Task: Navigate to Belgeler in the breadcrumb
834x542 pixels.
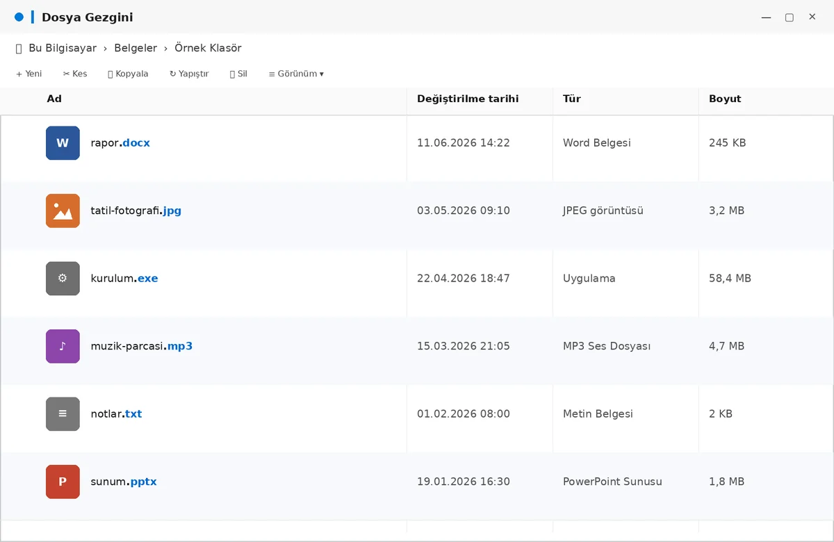Action: 136,48
